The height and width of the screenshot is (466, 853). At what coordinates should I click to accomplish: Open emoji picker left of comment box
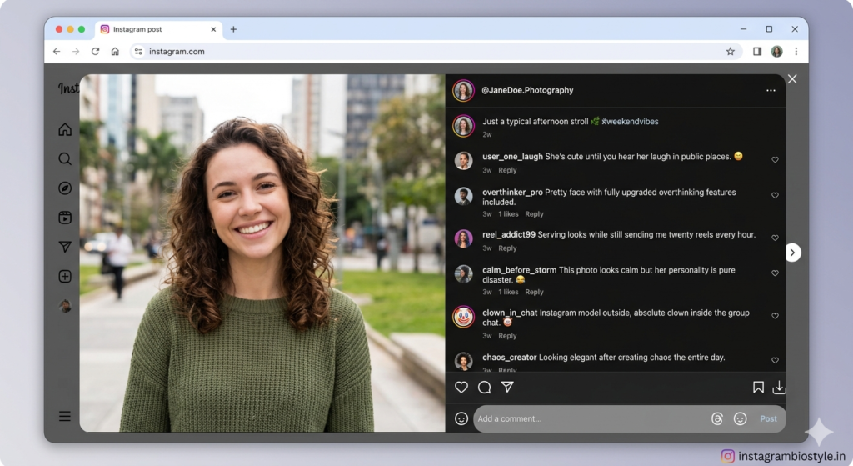(x=461, y=418)
